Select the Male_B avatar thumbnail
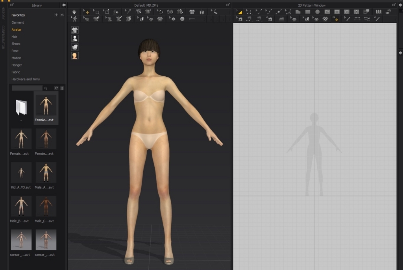403x270 pixels. pos(21,206)
